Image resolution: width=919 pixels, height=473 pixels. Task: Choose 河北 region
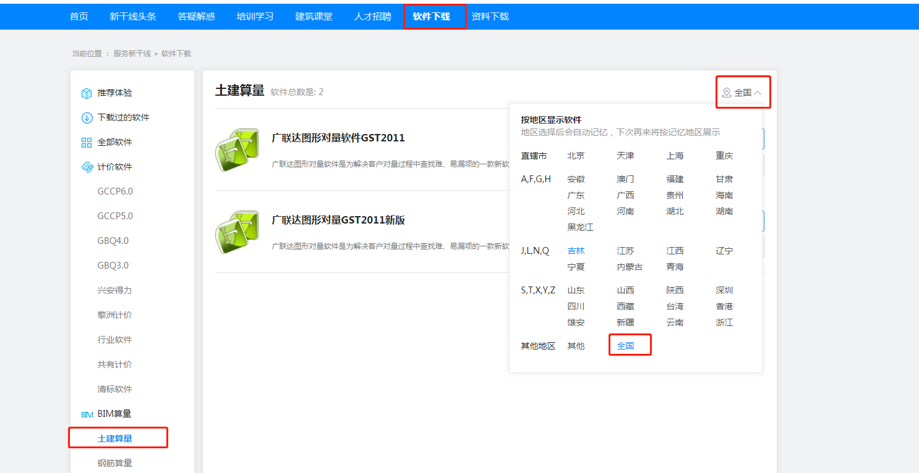(x=576, y=211)
